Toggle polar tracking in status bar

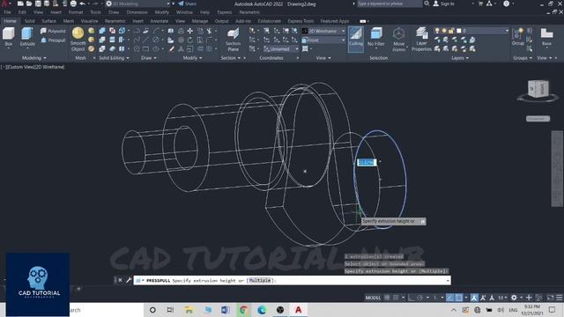click(x=419, y=298)
